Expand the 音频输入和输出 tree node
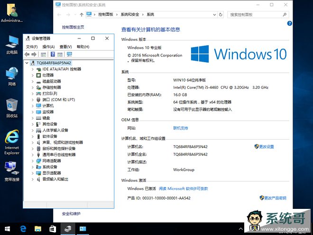This screenshot has width=313, height=235. (x=33, y=179)
